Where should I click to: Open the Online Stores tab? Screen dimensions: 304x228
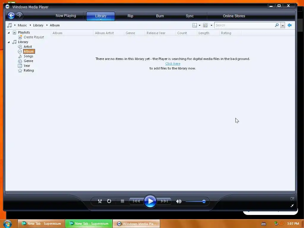coord(234,16)
